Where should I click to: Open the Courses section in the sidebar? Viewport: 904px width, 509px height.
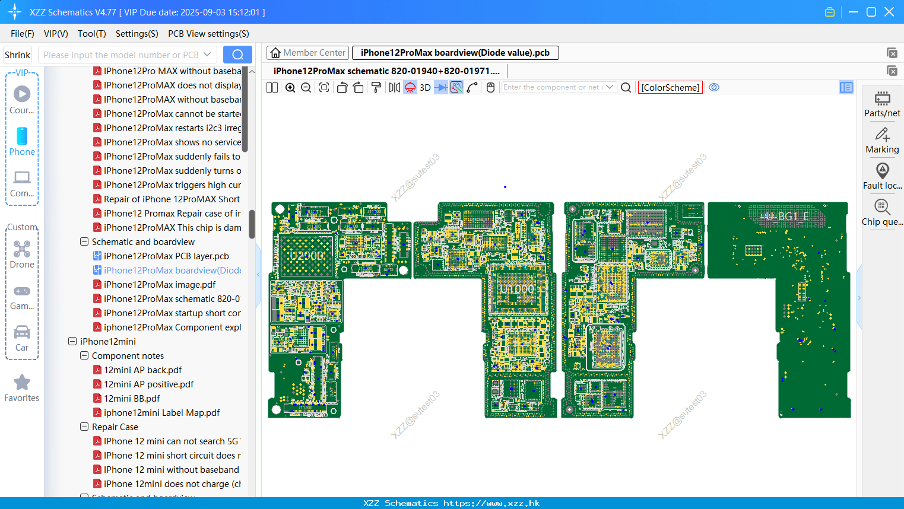pos(22,100)
